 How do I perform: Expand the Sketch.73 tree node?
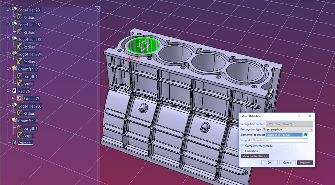13,98
